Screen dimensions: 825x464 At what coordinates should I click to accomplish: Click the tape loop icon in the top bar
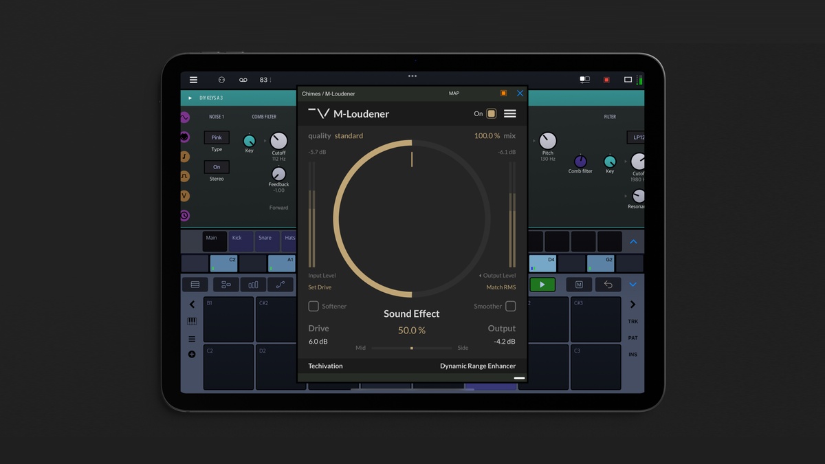click(x=243, y=80)
